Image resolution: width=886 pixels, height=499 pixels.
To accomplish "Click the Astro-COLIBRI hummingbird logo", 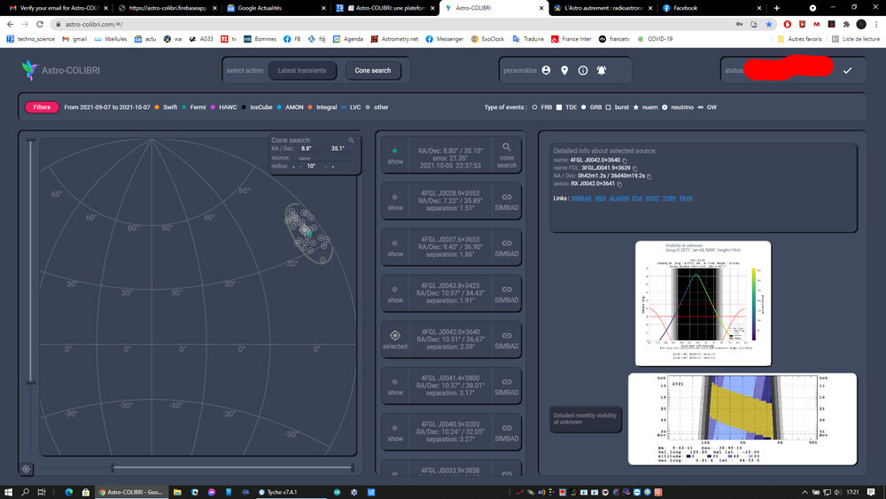I will 29,70.
